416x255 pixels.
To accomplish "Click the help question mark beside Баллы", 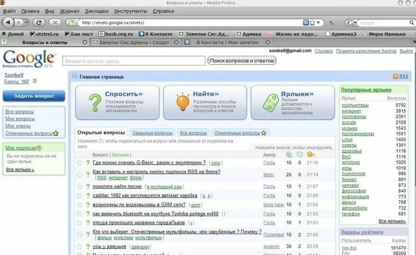I will point(35,82).
